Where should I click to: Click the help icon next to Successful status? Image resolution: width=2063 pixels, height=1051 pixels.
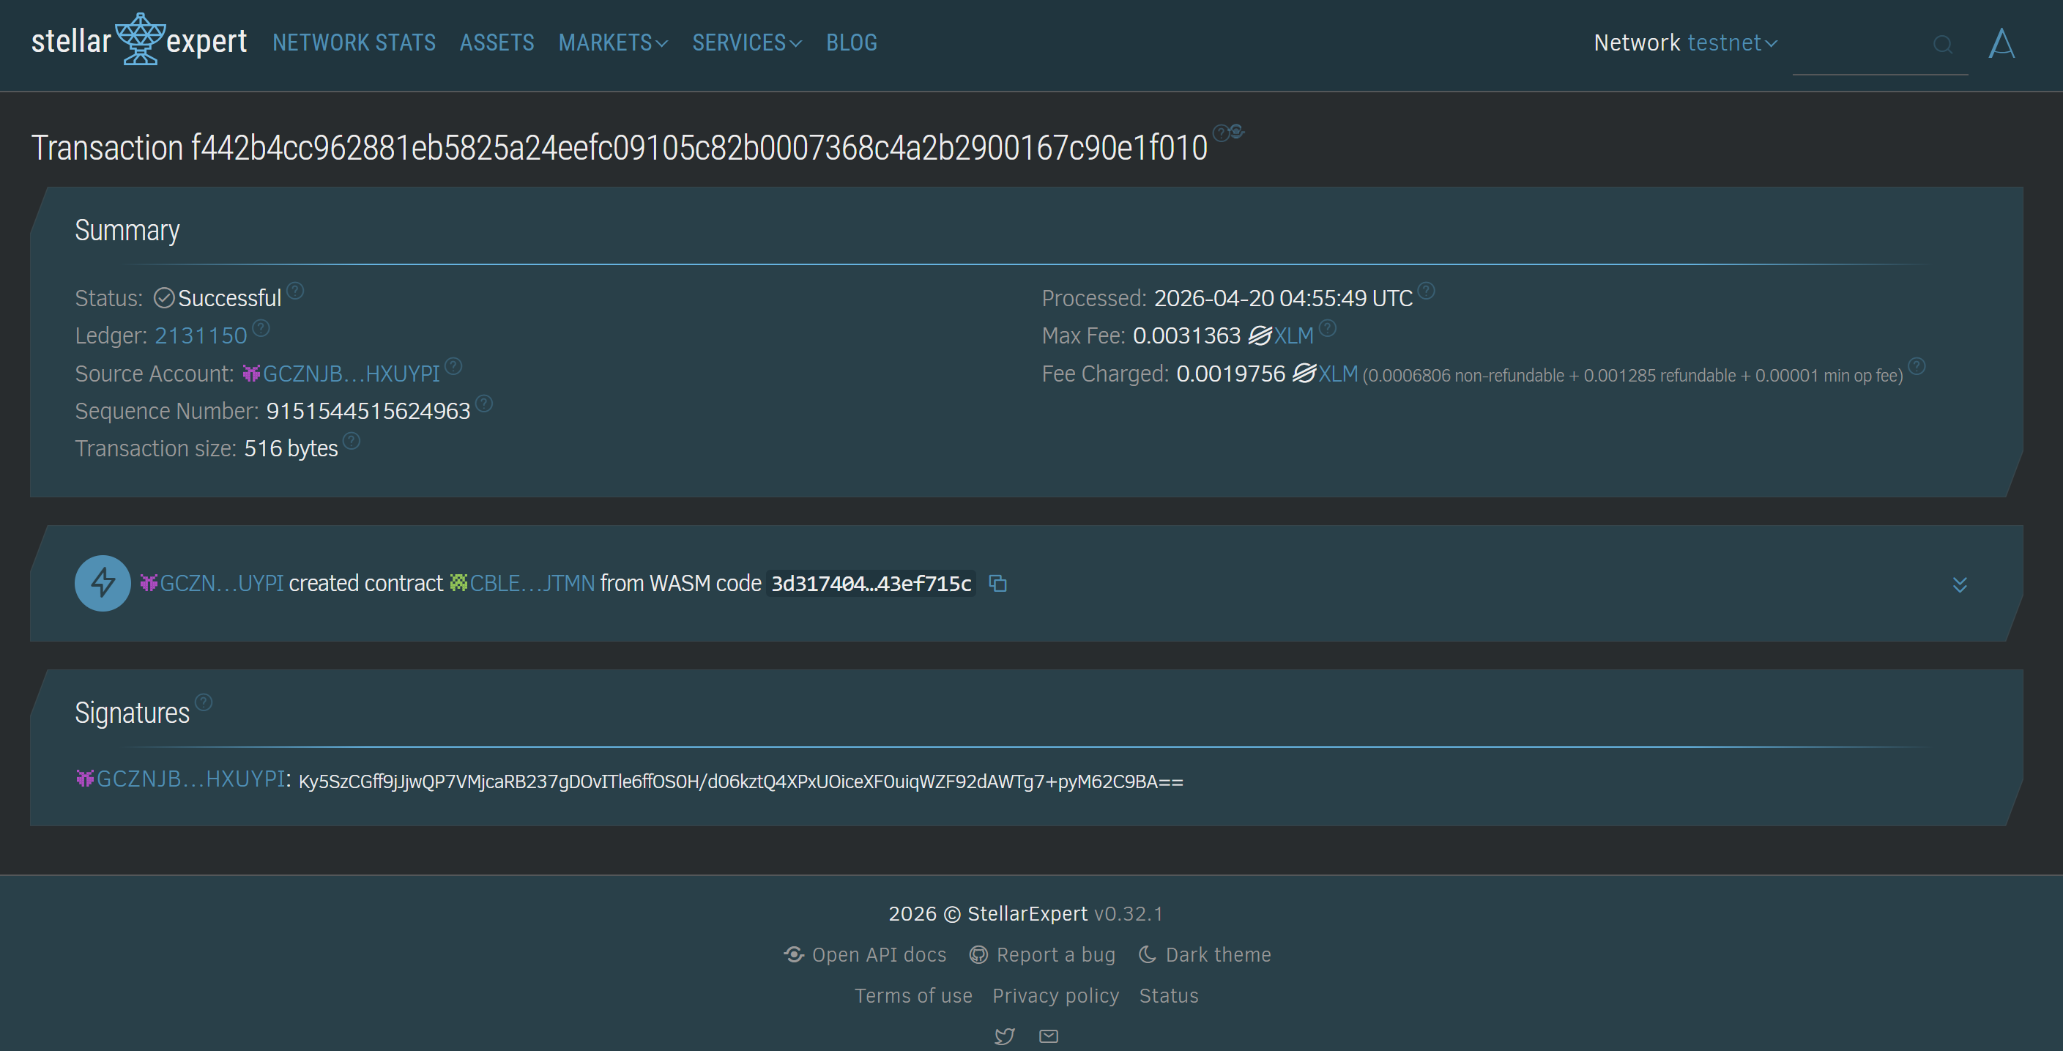pos(294,290)
